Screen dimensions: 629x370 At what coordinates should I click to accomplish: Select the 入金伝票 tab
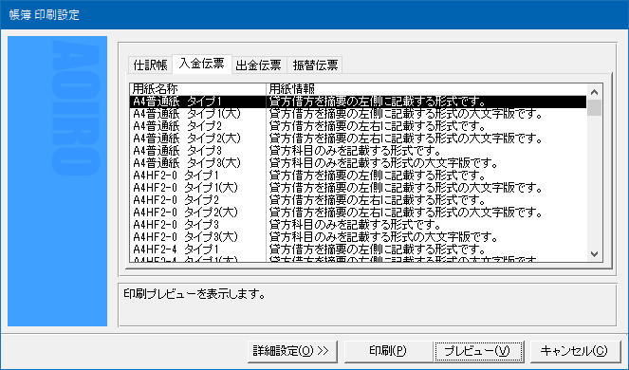pyautogui.click(x=202, y=64)
